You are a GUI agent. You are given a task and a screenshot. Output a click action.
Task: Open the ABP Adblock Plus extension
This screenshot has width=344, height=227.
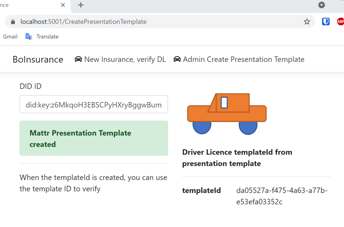(x=340, y=22)
